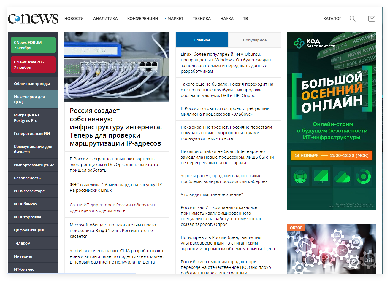This screenshot has height=281, width=390.
Task: Open the ТВ section
Action: click(x=245, y=18)
